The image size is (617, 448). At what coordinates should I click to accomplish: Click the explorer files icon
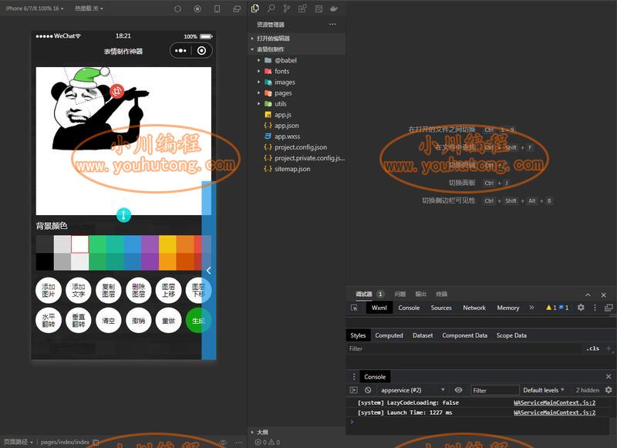coord(255,8)
